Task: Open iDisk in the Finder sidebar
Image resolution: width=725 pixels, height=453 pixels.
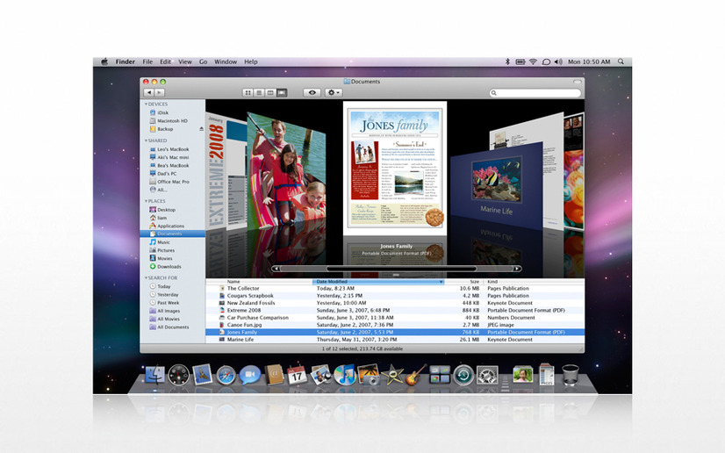Action: click(x=159, y=112)
